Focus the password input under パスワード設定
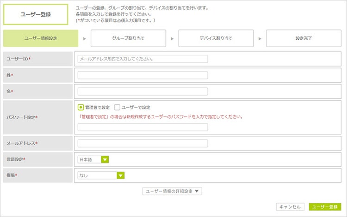The height and width of the screenshot is (217, 347). [143, 127]
